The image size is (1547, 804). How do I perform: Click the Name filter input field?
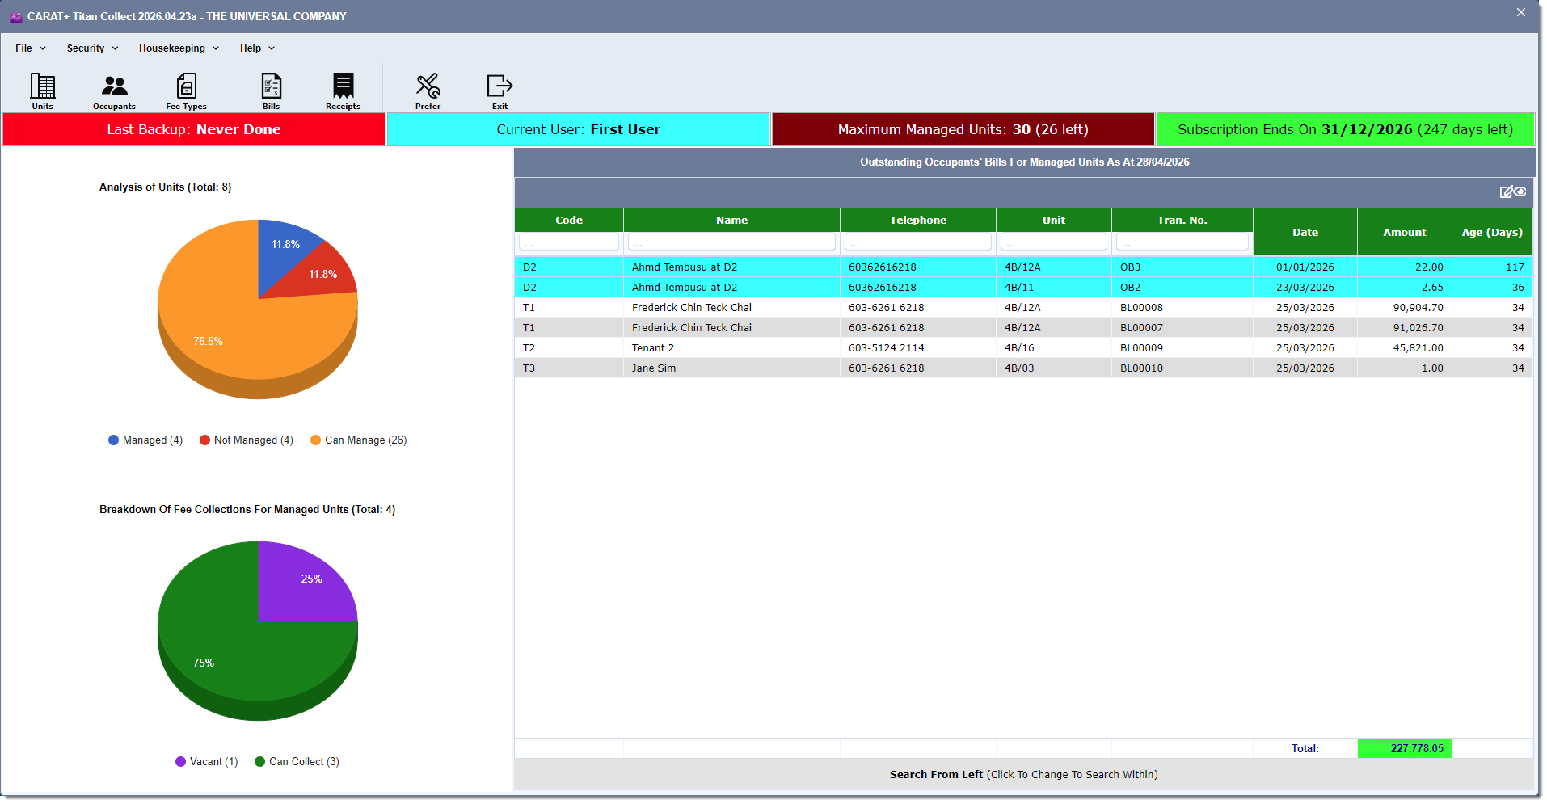(x=731, y=242)
